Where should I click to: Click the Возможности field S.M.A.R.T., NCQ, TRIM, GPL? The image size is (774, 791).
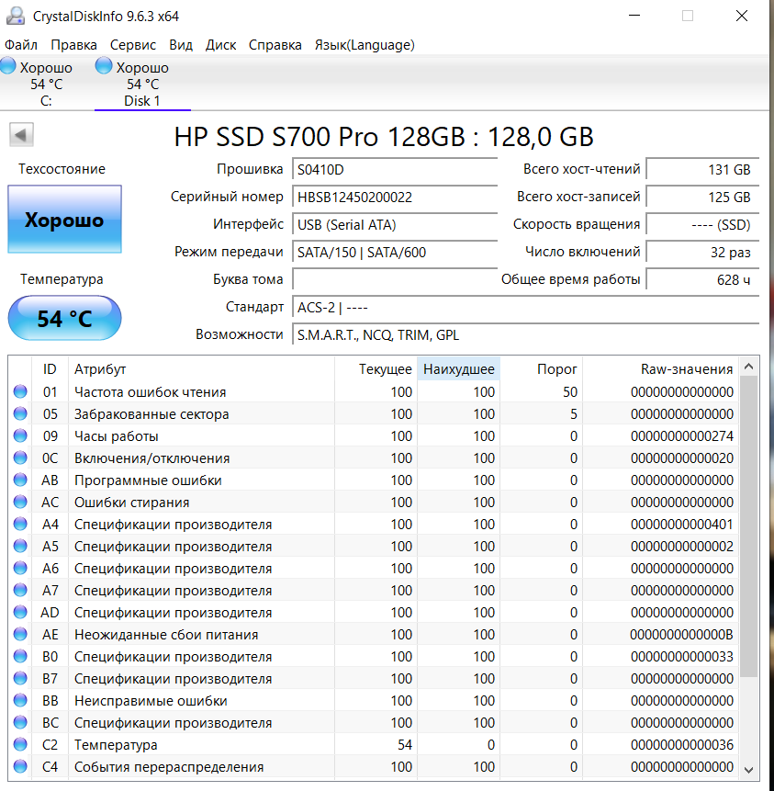[x=525, y=335]
